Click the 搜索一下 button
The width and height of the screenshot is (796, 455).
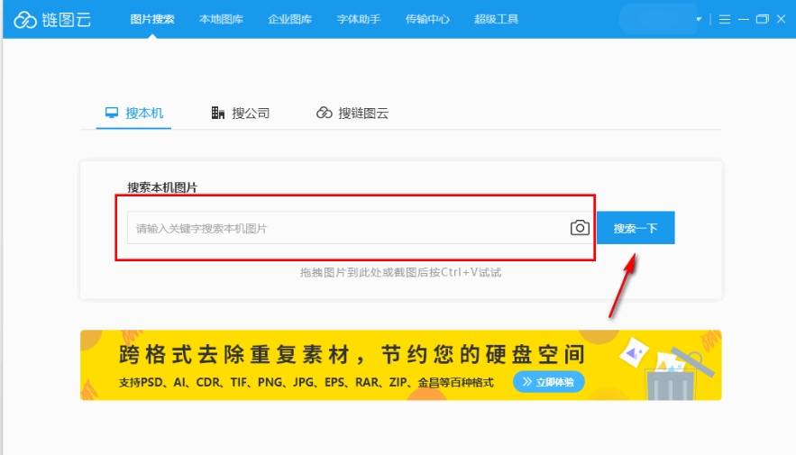pyautogui.click(x=636, y=228)
